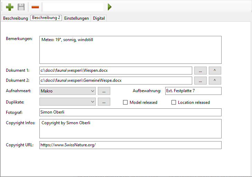Edit Duplikate list via ellipsis button
This screenshot has height=177, width=252.
click(104, 102)
